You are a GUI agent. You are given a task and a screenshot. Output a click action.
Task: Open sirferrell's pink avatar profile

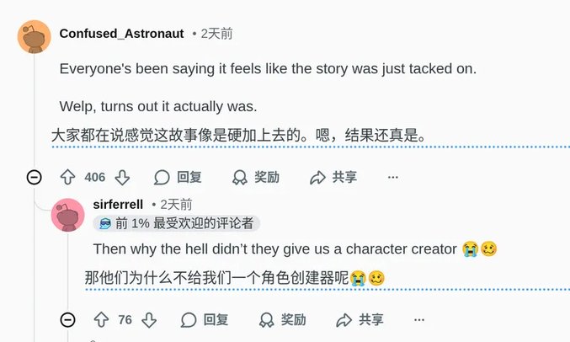pyautogui.click(x=67, y=215)
